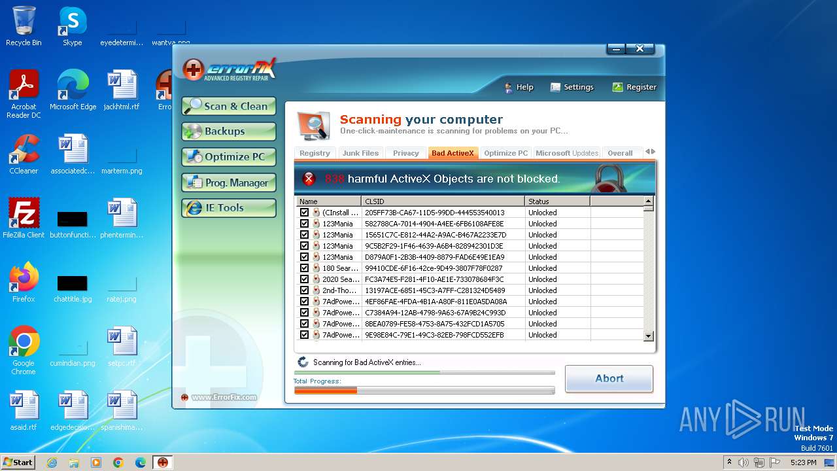Open ErrorFix Settings
Image resolution: width=837 pixels, height=471 pixels.
[572, 87]
